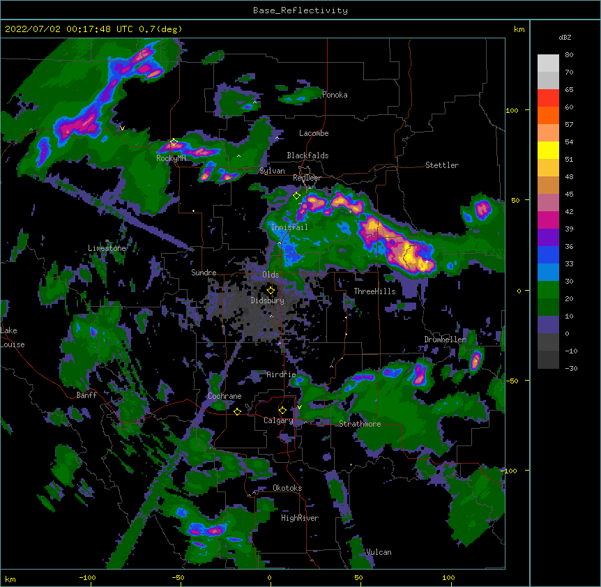
Task: Click the Ponoka city label
Action: (335, 95)
